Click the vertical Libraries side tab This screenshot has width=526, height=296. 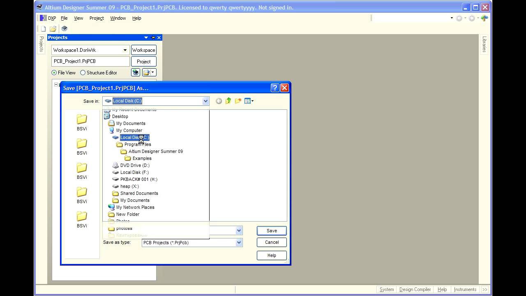(484, 44)
